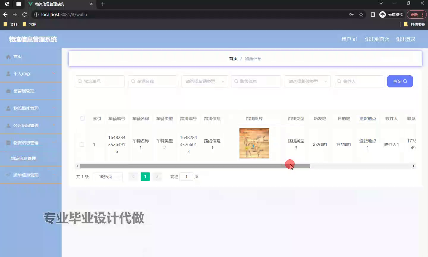Click 首页 breadcrumb link
Screen dimensions: 428x257
(233, 59)
